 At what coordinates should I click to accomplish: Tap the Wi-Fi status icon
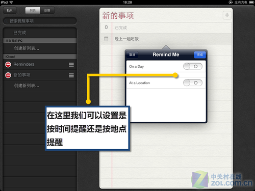coord(11,2)
